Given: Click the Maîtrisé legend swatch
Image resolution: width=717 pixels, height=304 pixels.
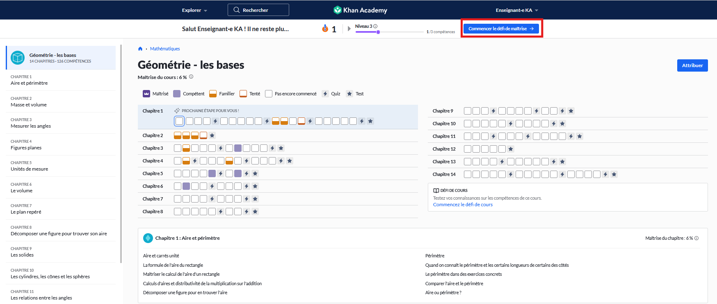Looking at the screenshot, I should coord(146,94).
